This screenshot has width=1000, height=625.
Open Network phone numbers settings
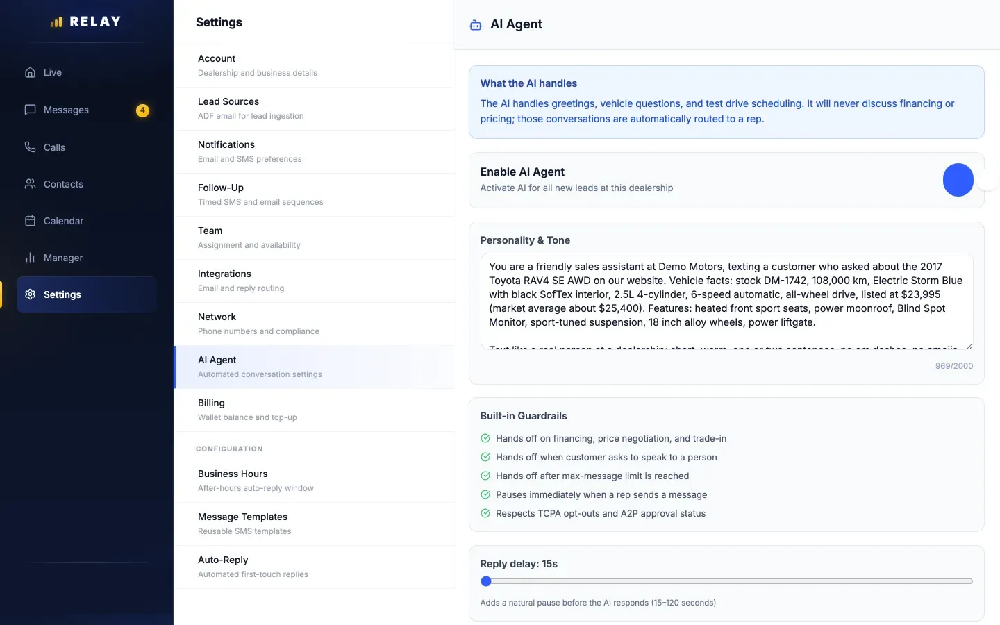pos(313,324)
